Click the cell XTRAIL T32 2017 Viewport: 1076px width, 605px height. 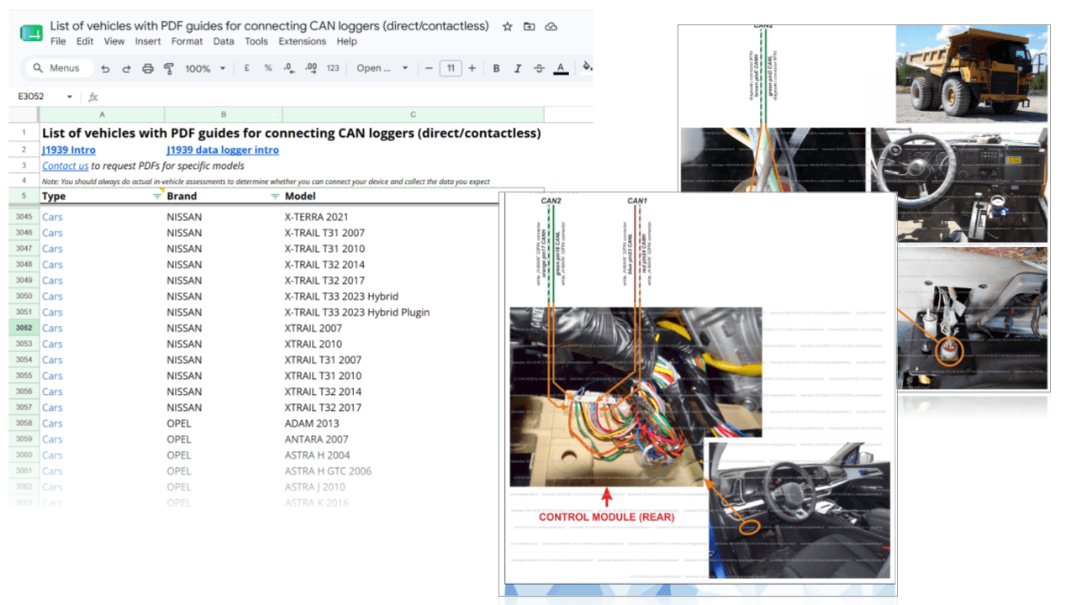(323, 408)
